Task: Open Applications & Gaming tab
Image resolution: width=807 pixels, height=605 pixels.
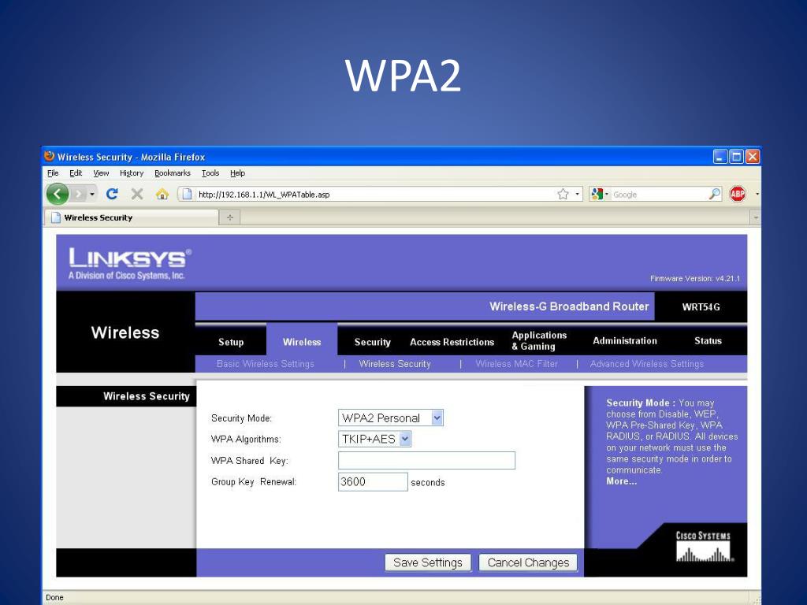Action: [x=539, y=340]
